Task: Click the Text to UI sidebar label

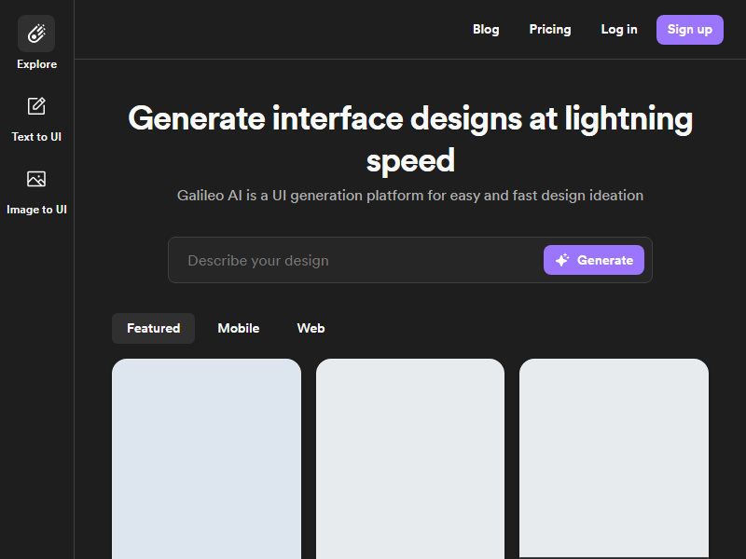Action: tap(36, 137)
